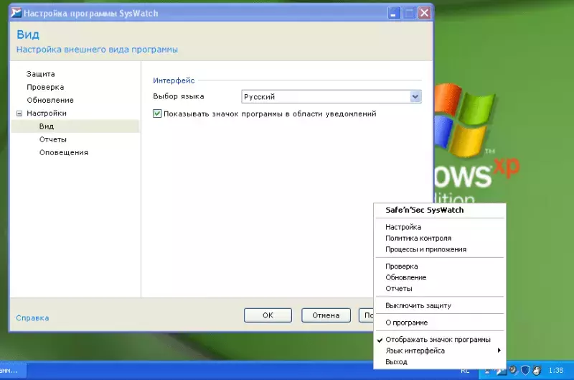The height and width of the screenshot is (380, 574).
Task: Minimize the SysWatch settings window
Action: [x=394, y=13]
